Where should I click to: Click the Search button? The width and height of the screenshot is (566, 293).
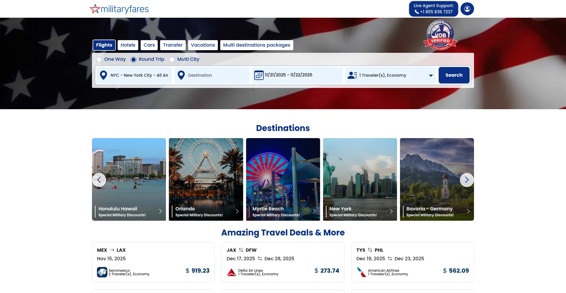(454, 75)
